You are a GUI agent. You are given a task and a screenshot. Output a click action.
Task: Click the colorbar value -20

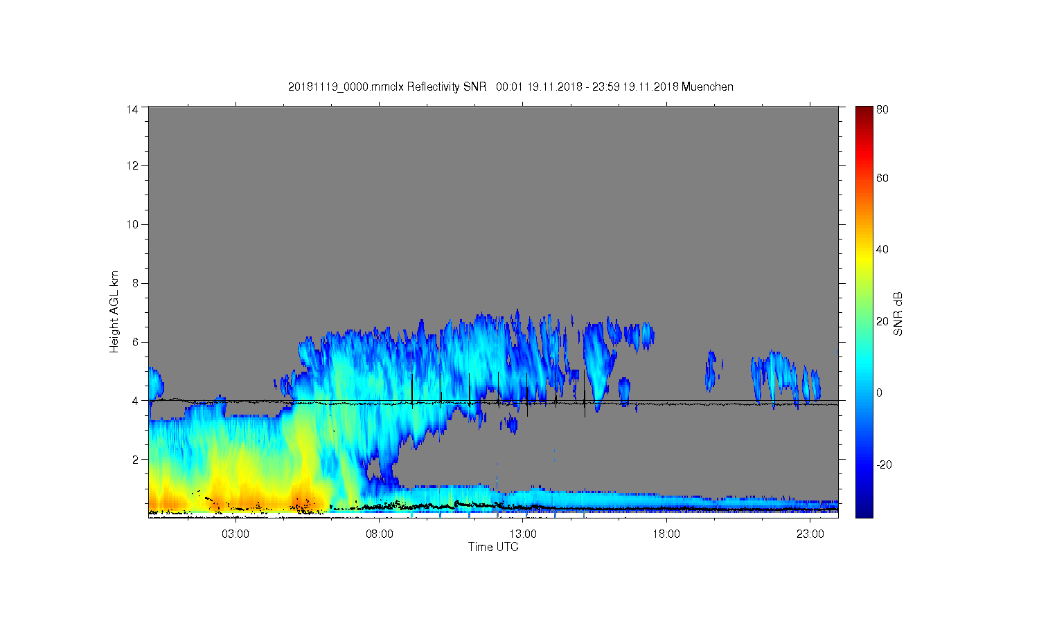click(x=884, y=464)
